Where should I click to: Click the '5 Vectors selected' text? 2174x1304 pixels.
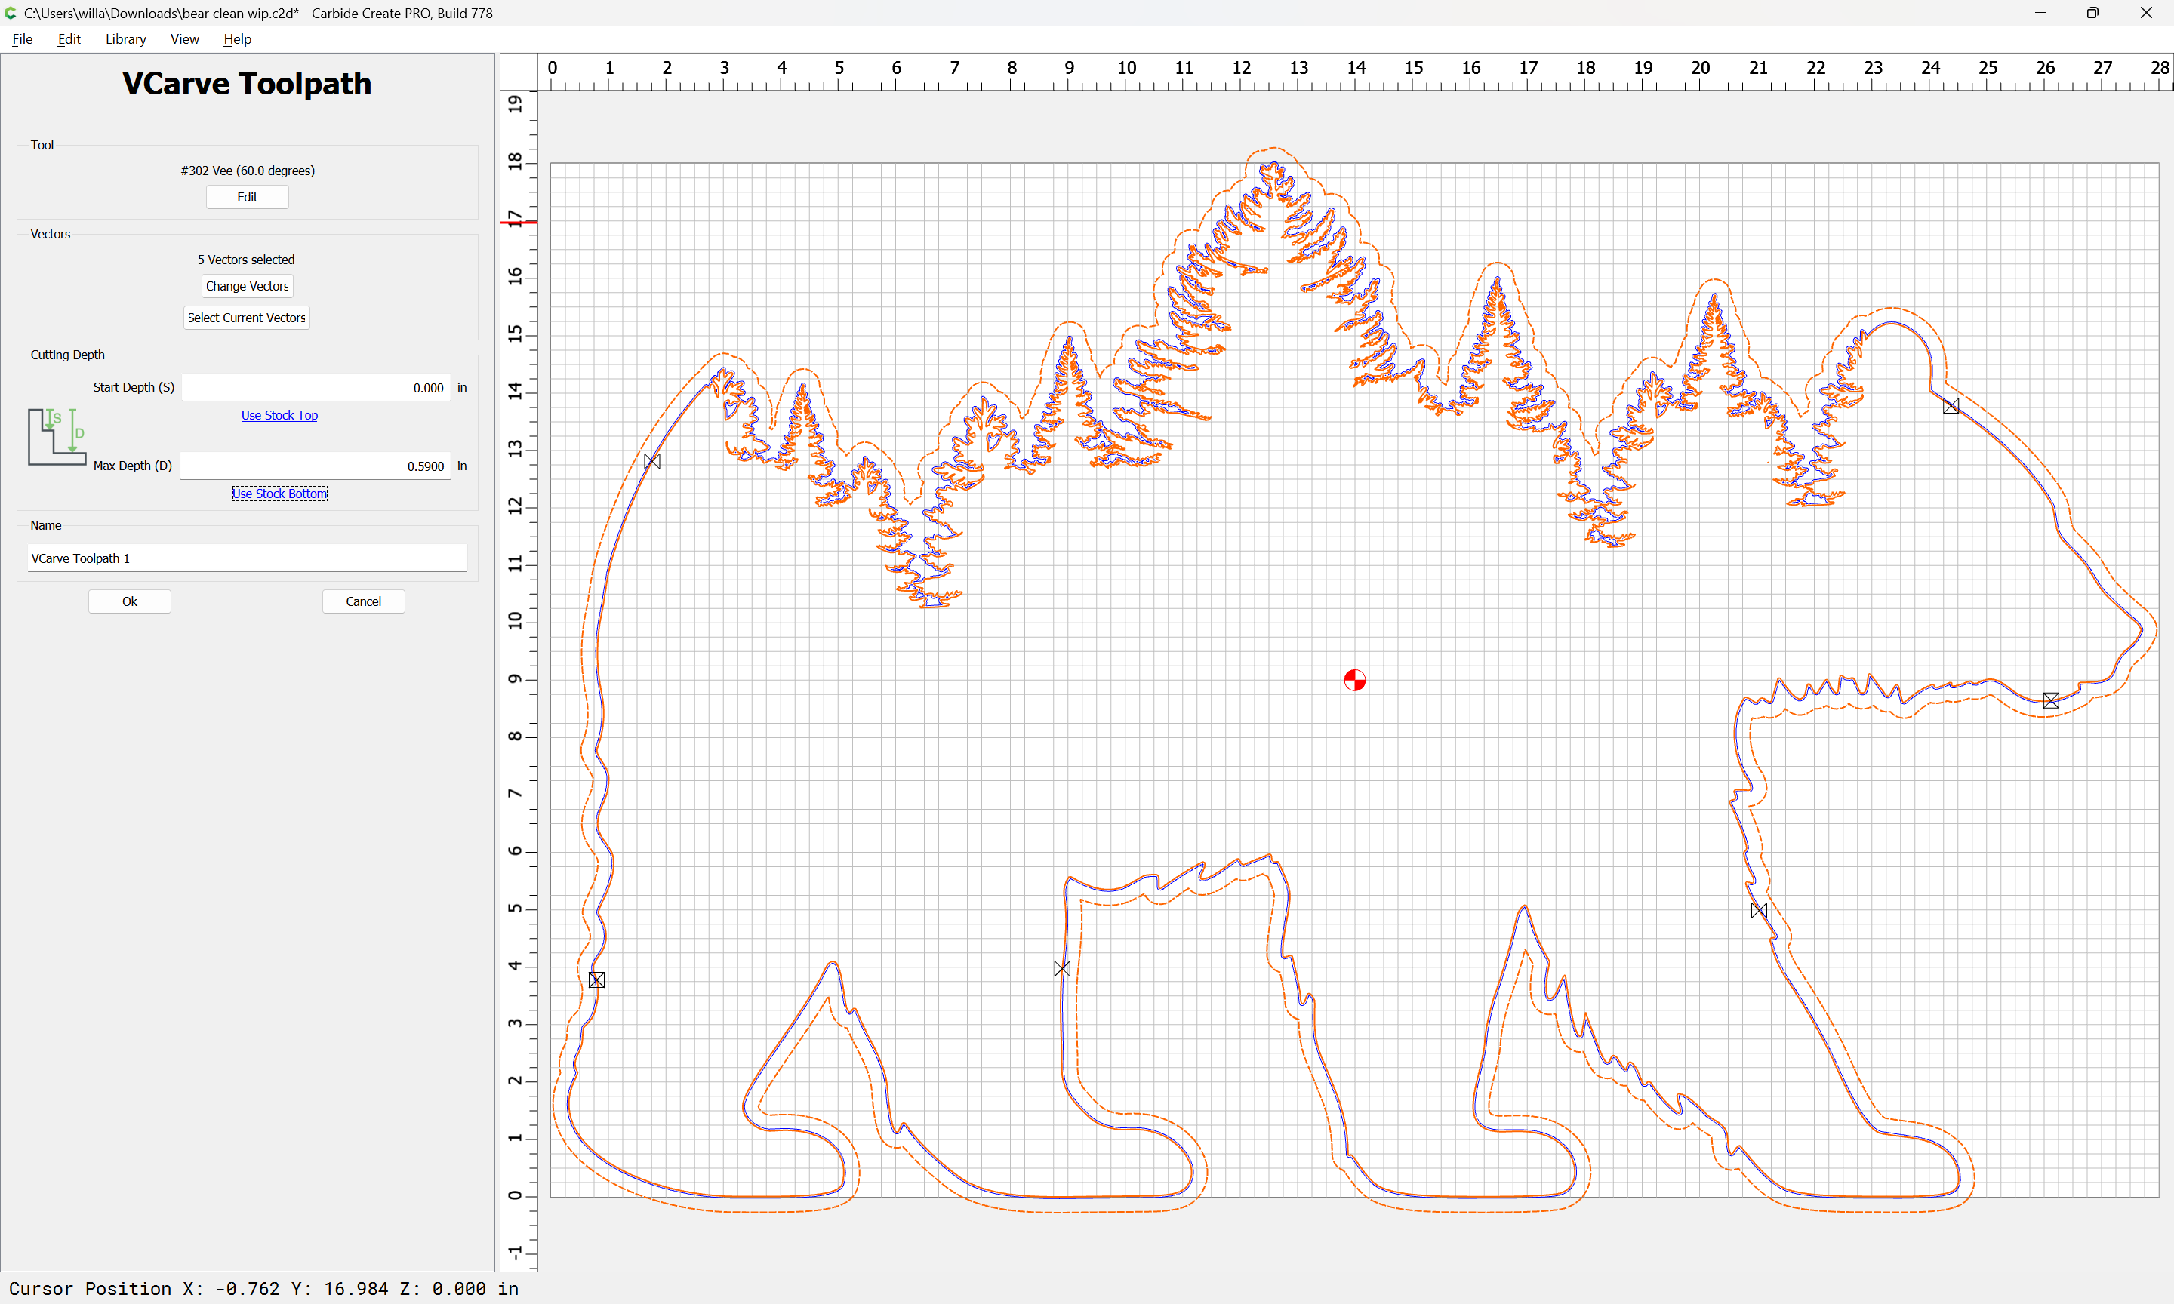pos(246,260)
